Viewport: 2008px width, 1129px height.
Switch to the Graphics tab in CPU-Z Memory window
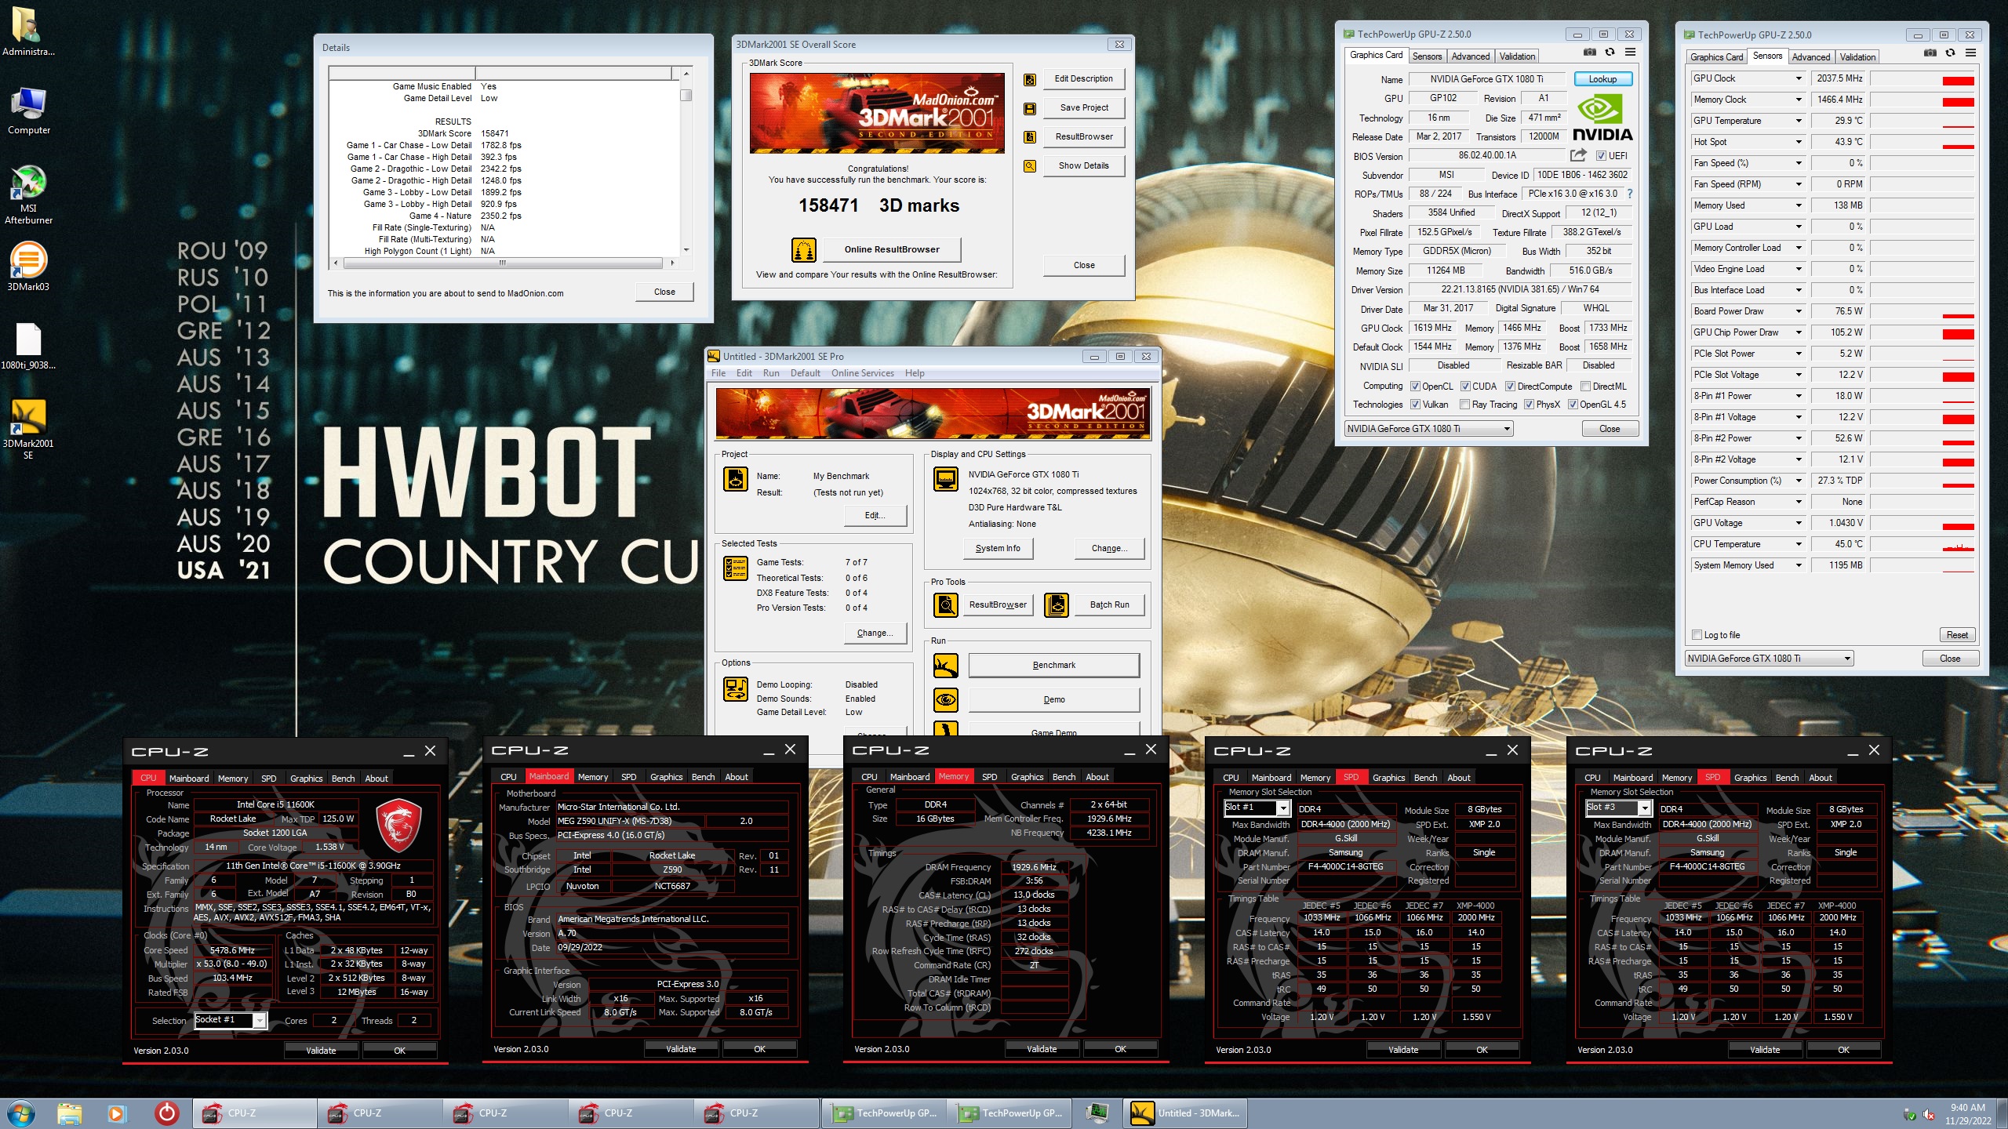click(1027, 777)
